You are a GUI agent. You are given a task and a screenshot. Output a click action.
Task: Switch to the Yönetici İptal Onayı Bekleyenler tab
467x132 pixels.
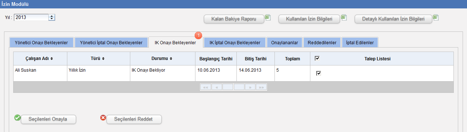[x=111, y=43]
